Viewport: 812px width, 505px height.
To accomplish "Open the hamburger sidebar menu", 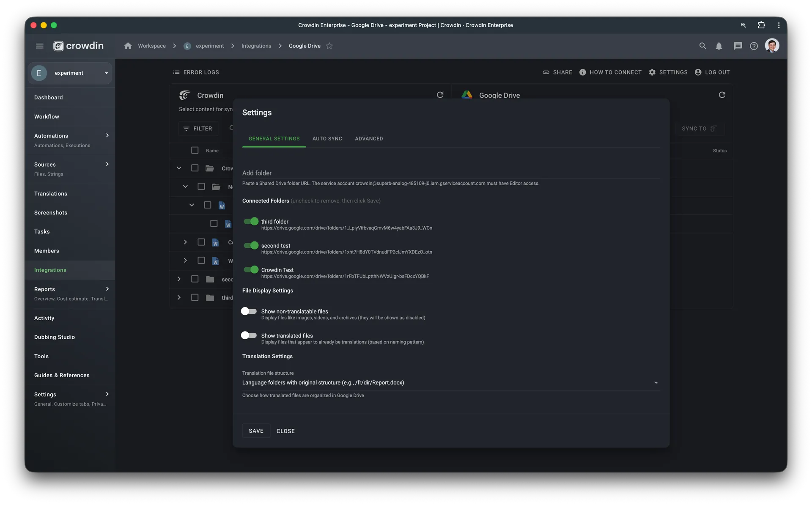I will click(40, 46).
